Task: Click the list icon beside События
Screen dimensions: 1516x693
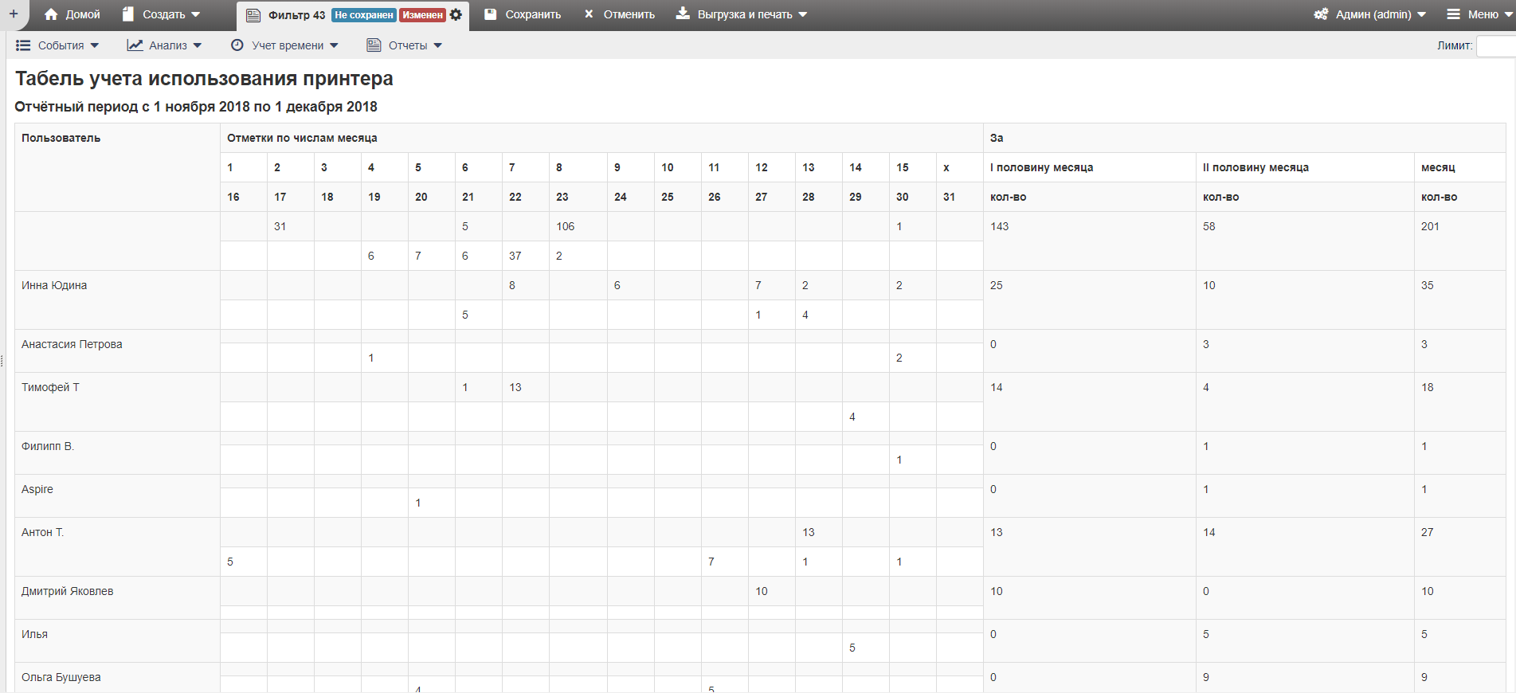Action: [x=23, y=45]
